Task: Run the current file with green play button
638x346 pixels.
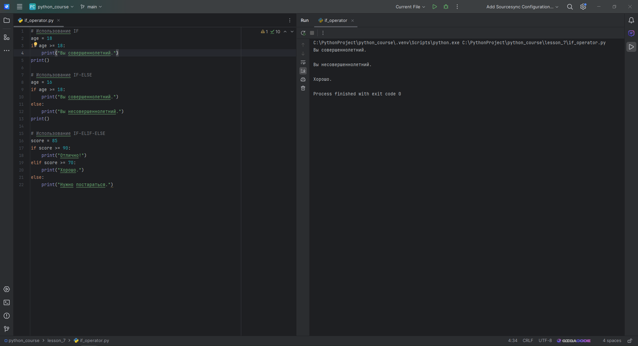Action: click(x=434, y=7)
